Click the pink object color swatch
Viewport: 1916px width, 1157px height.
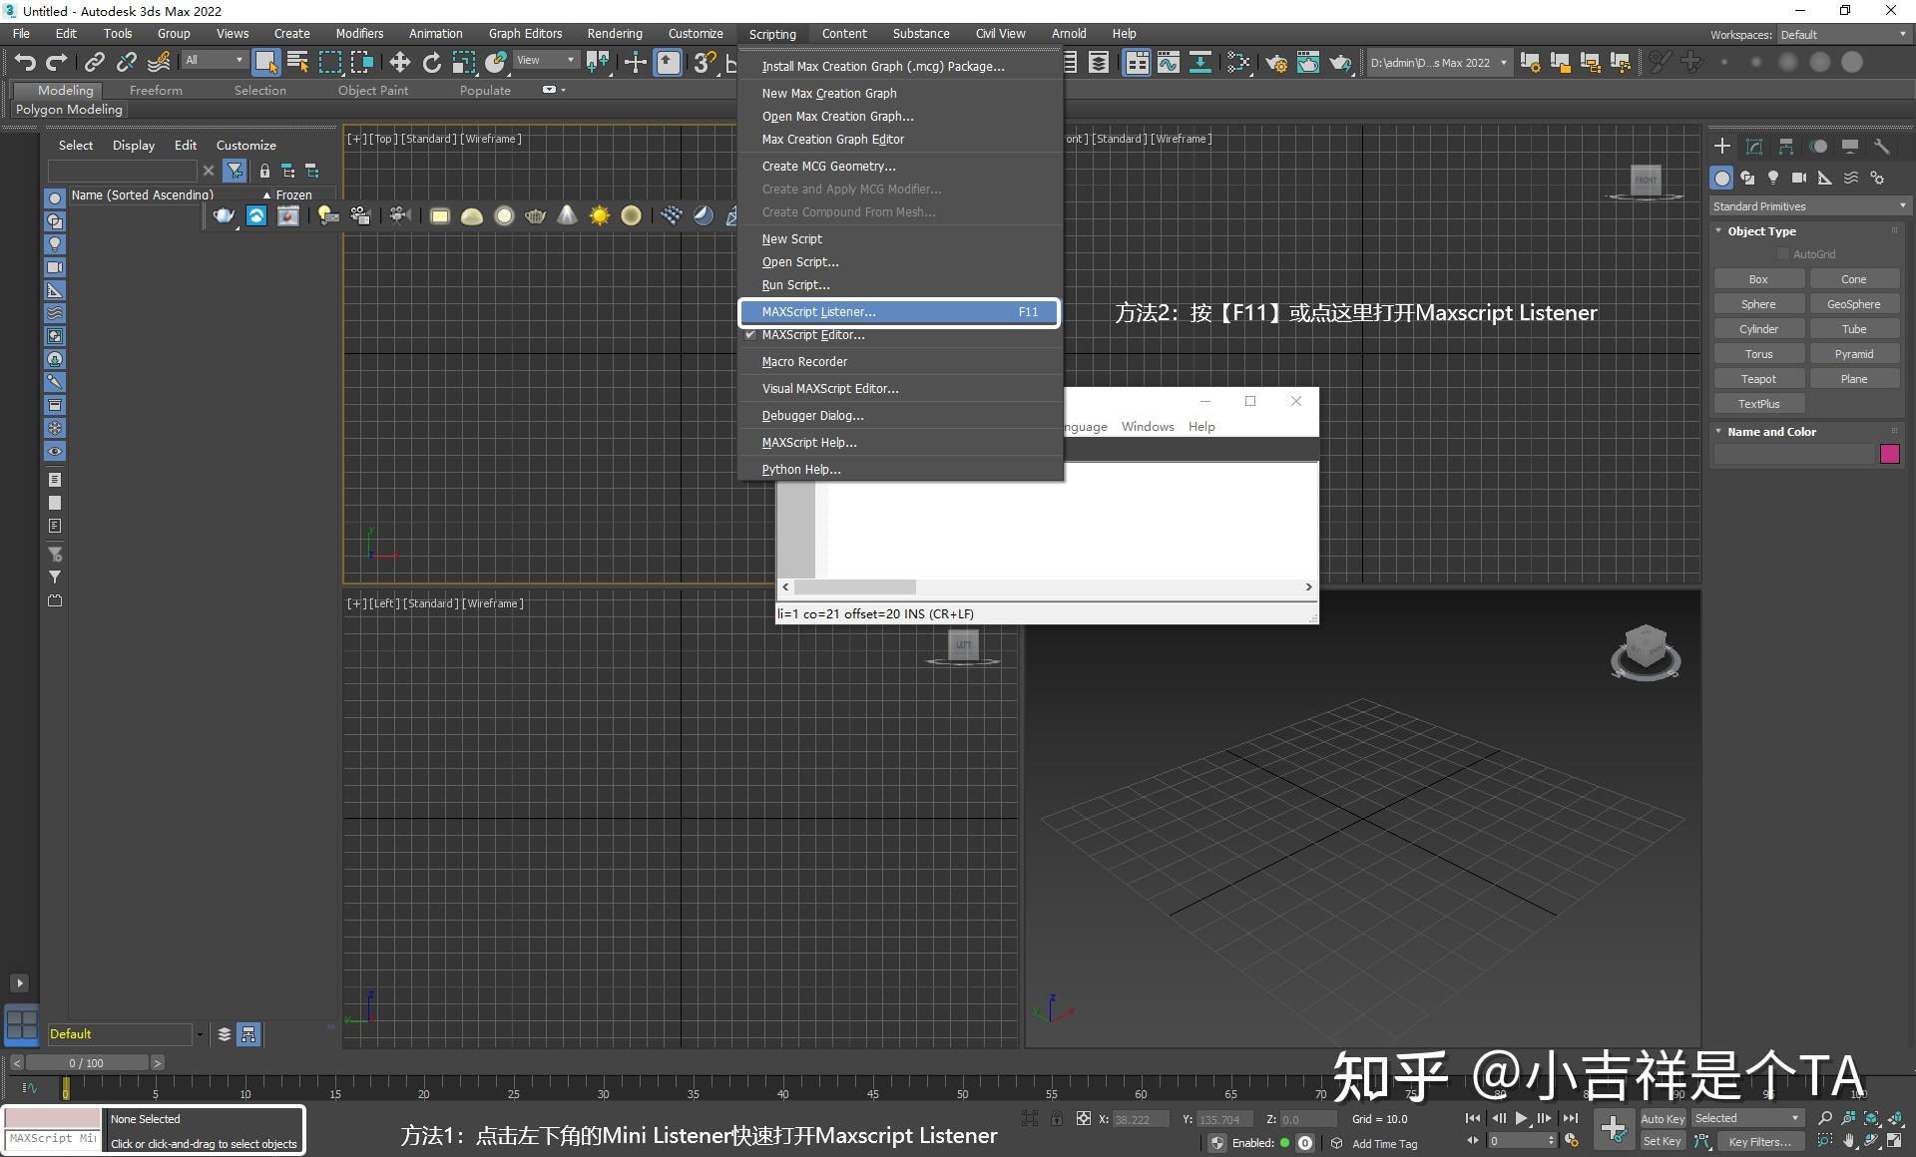tap(1889, 455)
